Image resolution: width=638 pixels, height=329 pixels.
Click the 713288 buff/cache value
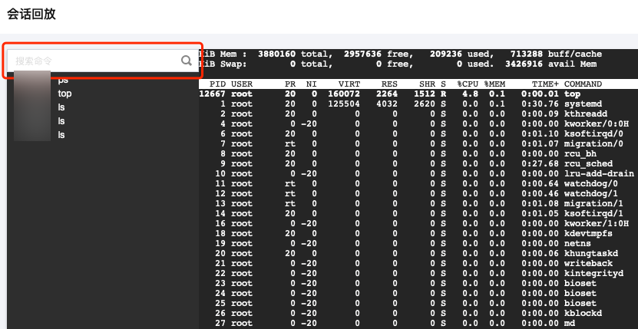[527, 54]
